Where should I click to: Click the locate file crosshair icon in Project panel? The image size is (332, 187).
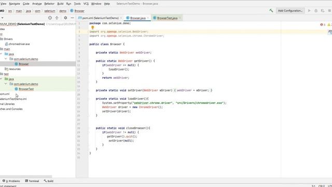tap(50, 18)
